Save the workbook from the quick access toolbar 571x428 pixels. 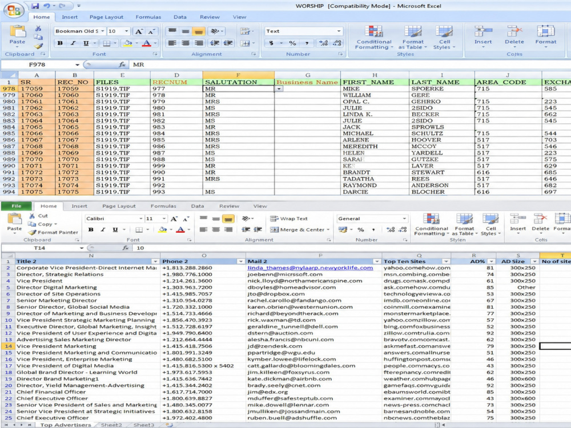tap(35, 6)
